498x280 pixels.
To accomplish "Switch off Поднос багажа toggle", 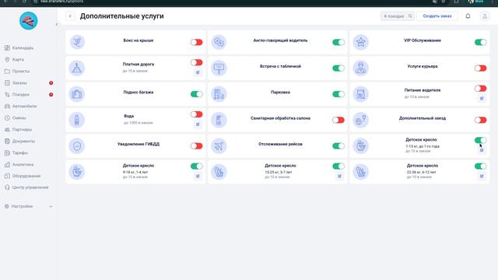I will point(196,94).
